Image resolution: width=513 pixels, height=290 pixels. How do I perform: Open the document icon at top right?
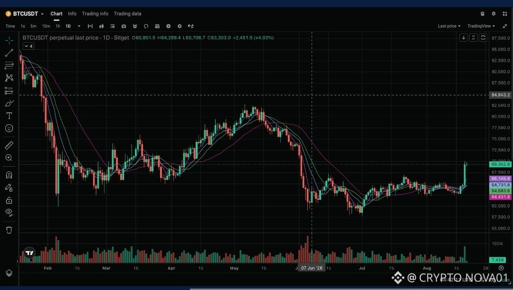[x=482, y=14]
